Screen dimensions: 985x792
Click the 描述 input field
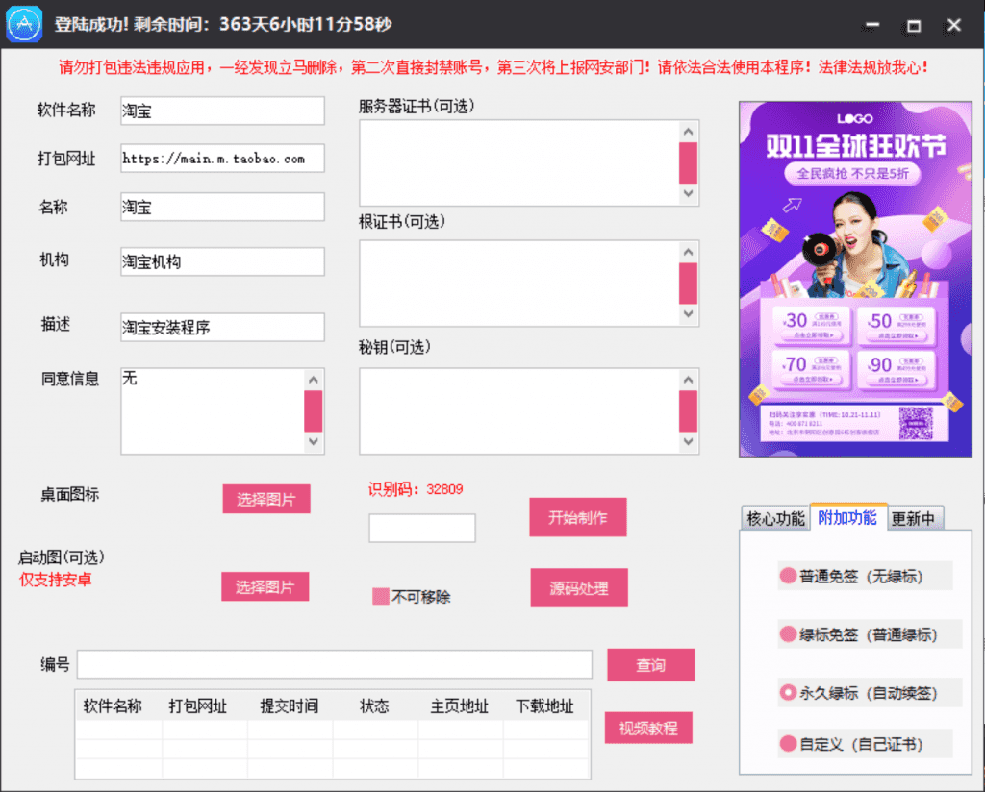point(222,327)
